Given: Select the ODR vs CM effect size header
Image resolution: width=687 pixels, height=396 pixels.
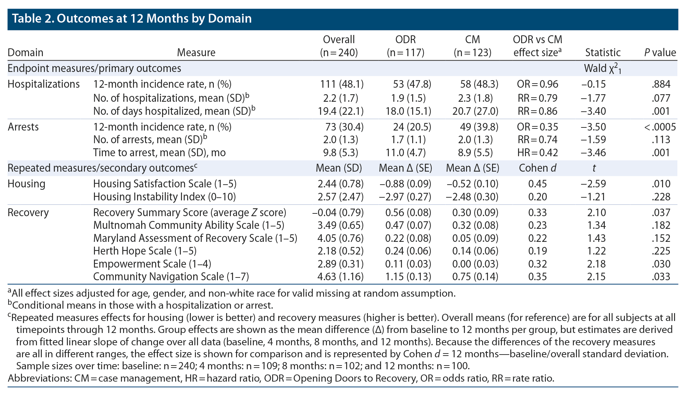Looking at the screenshot, I should click(537, 46).
